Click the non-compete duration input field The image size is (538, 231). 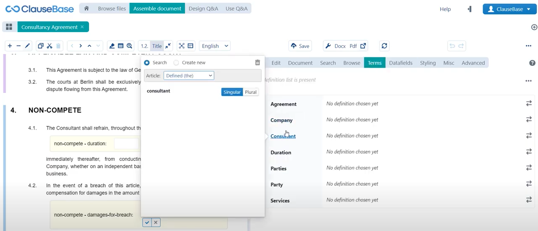126,144
